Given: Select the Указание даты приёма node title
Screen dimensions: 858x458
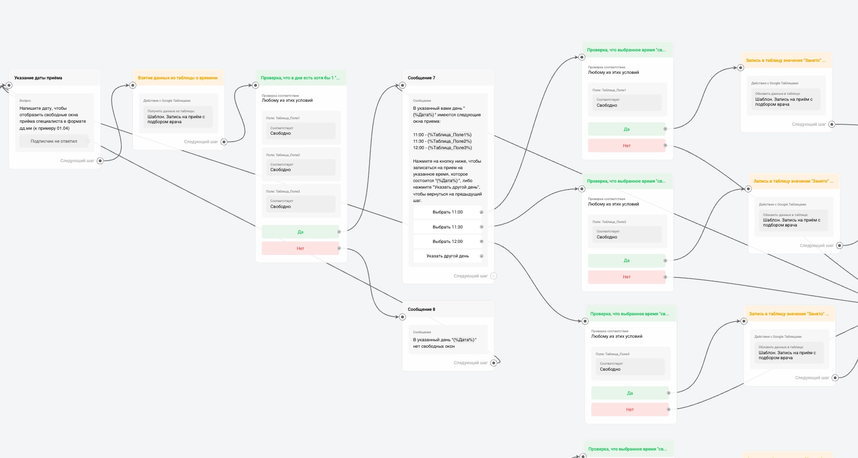Looking at the screenshot, I should point(38,78).
